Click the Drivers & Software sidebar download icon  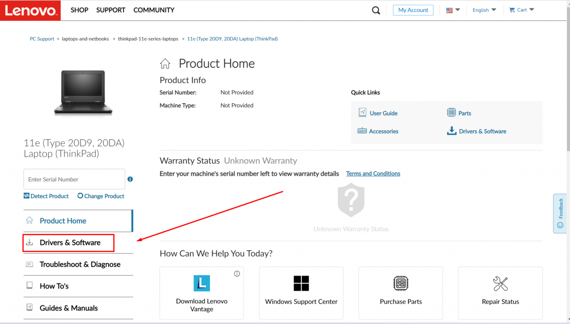(29, 242)
